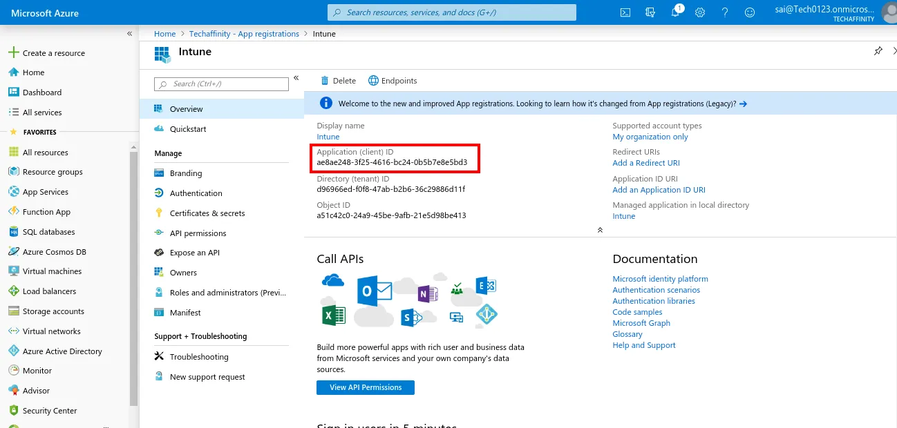
Task: Click the Function App lightning icon
Action: pos(13,212)
